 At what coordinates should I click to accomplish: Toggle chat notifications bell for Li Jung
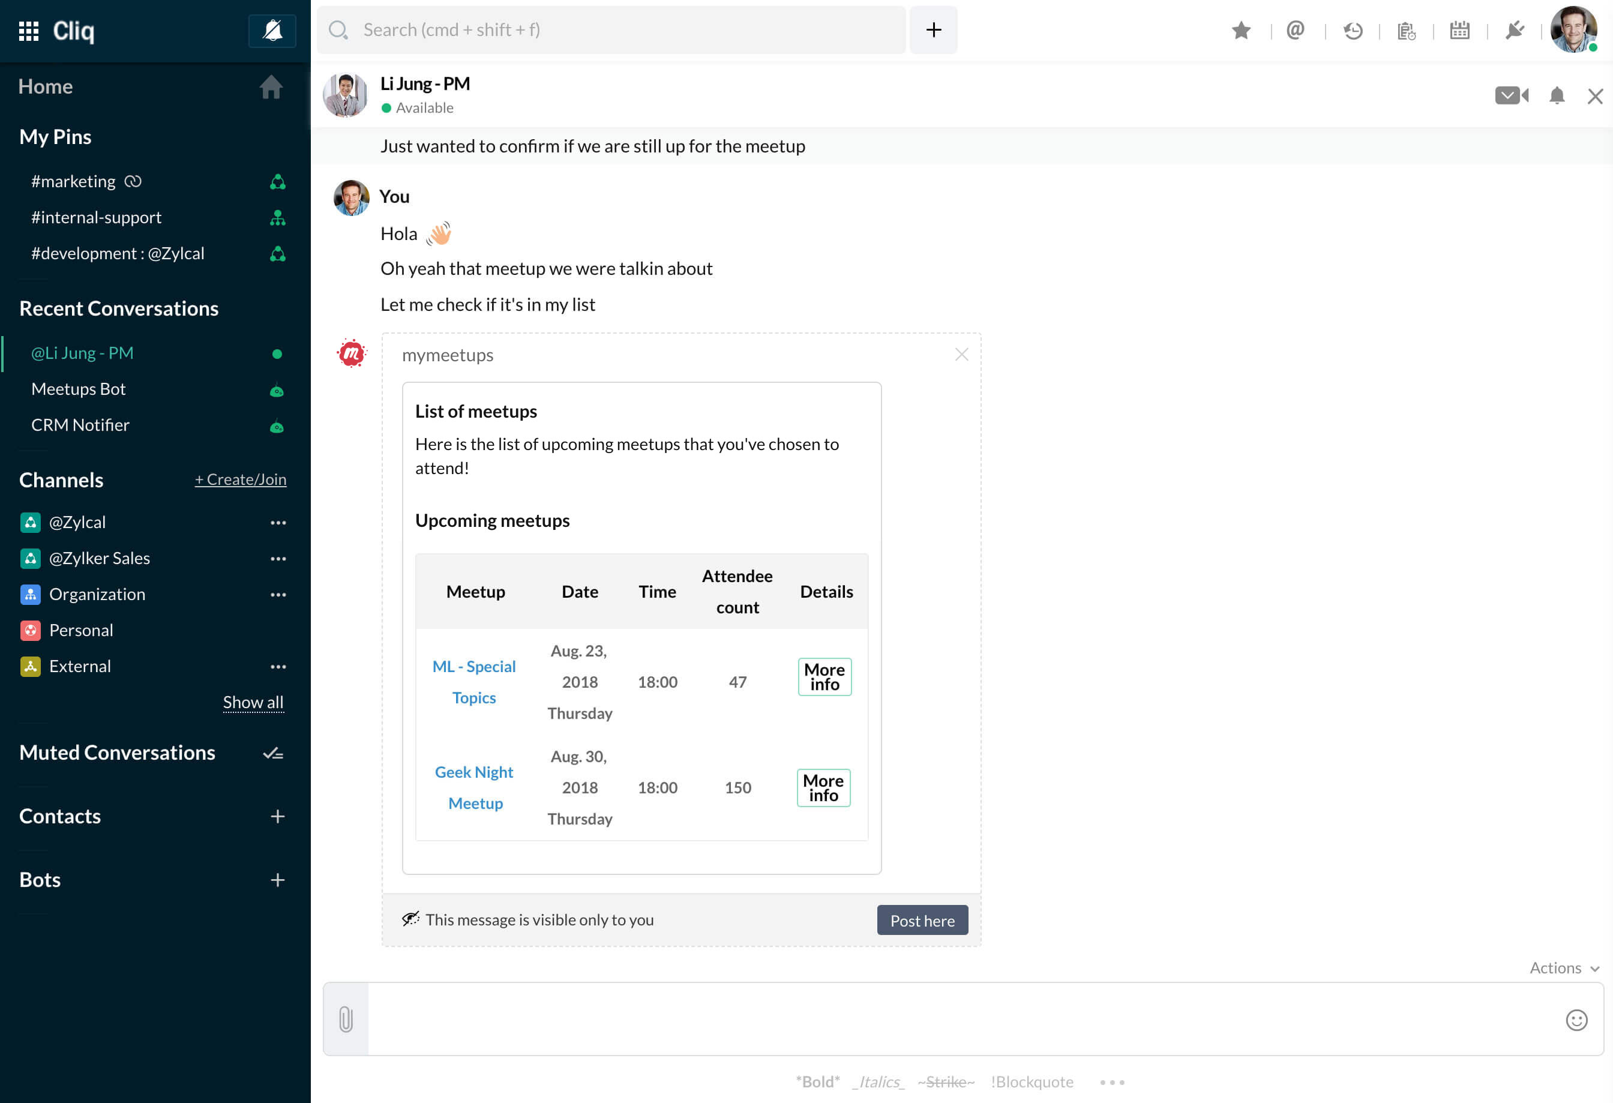1557,95
